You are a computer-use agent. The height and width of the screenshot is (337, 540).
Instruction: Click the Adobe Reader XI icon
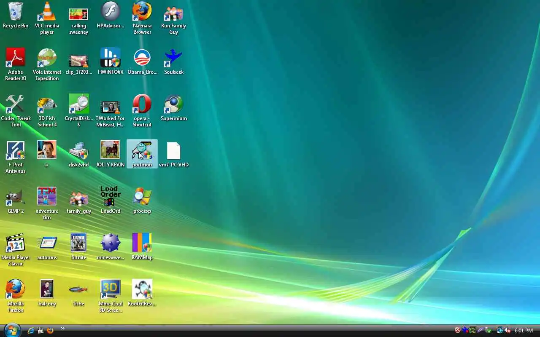tap(16, 64)
